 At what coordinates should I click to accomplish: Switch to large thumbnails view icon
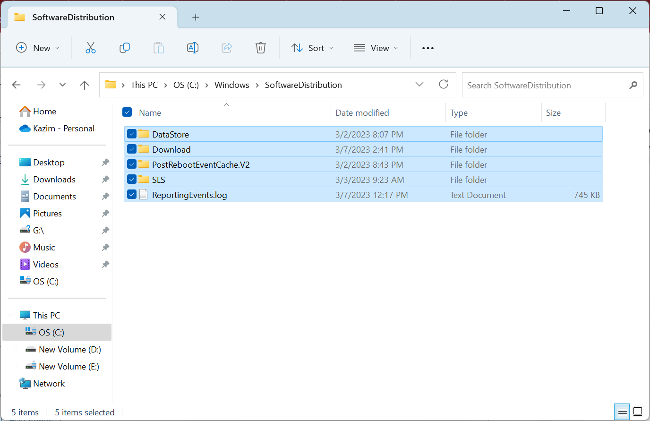pos(638,412)
